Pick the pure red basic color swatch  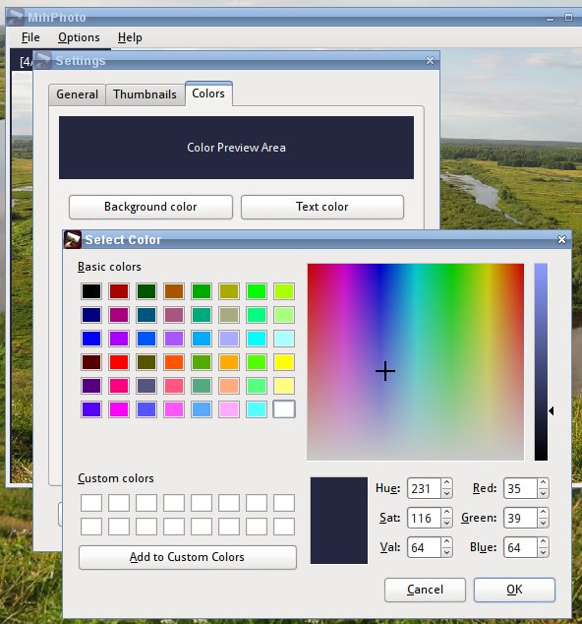119,362
